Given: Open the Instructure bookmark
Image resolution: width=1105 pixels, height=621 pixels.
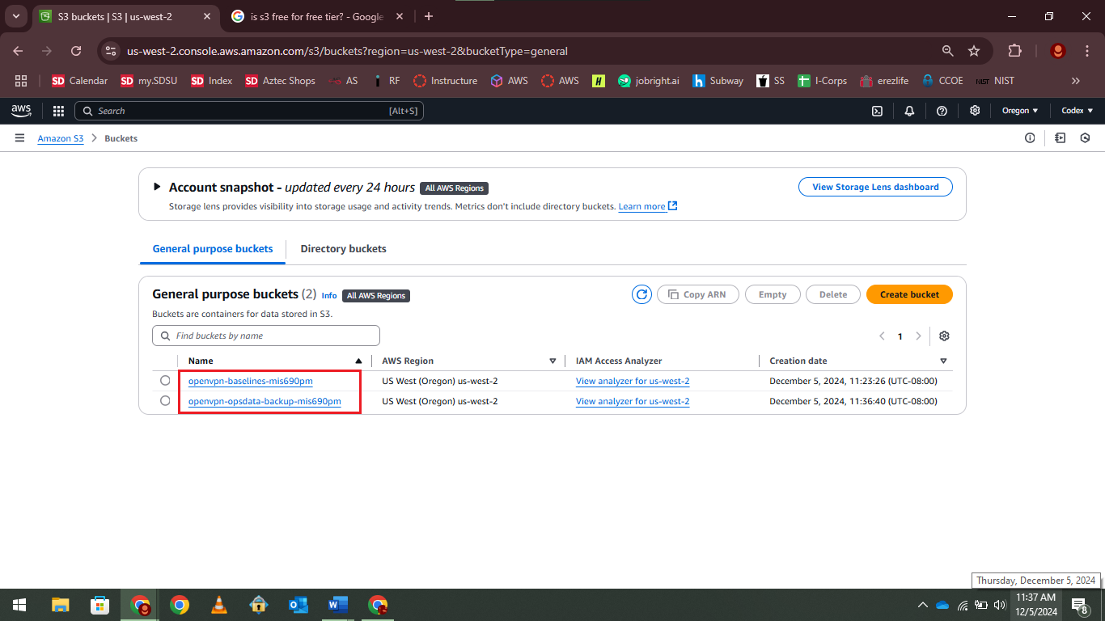Looking at the screenshot, I should tap(446, 81).
